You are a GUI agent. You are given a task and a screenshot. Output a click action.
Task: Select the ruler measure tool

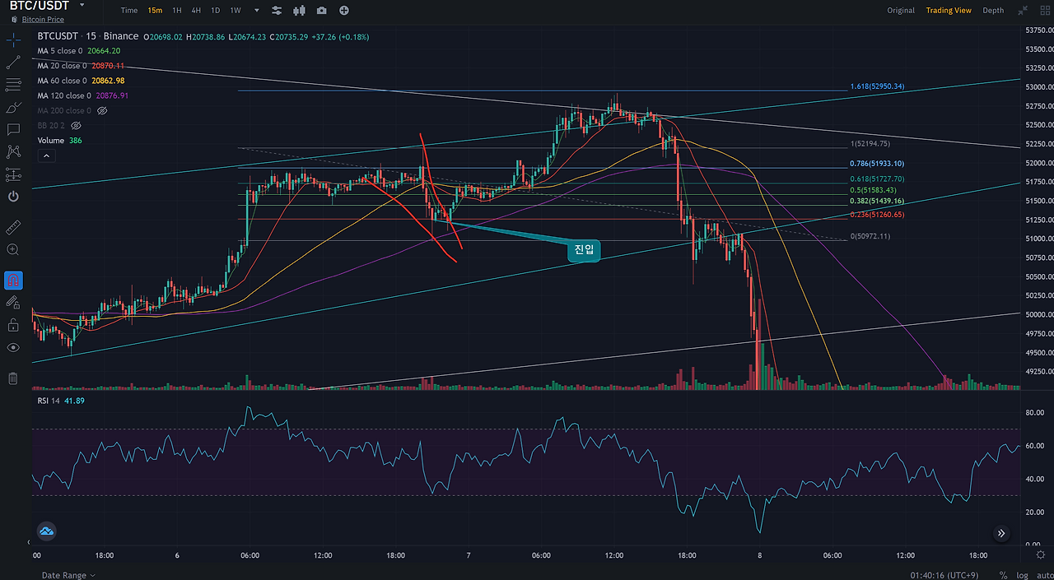[x=13, y=226]
